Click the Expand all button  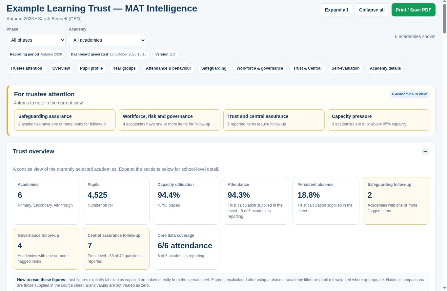click(x=336, y=10)
